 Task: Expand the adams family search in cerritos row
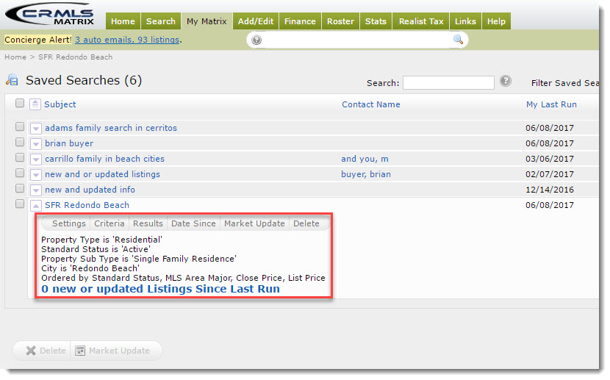[36, 129]
